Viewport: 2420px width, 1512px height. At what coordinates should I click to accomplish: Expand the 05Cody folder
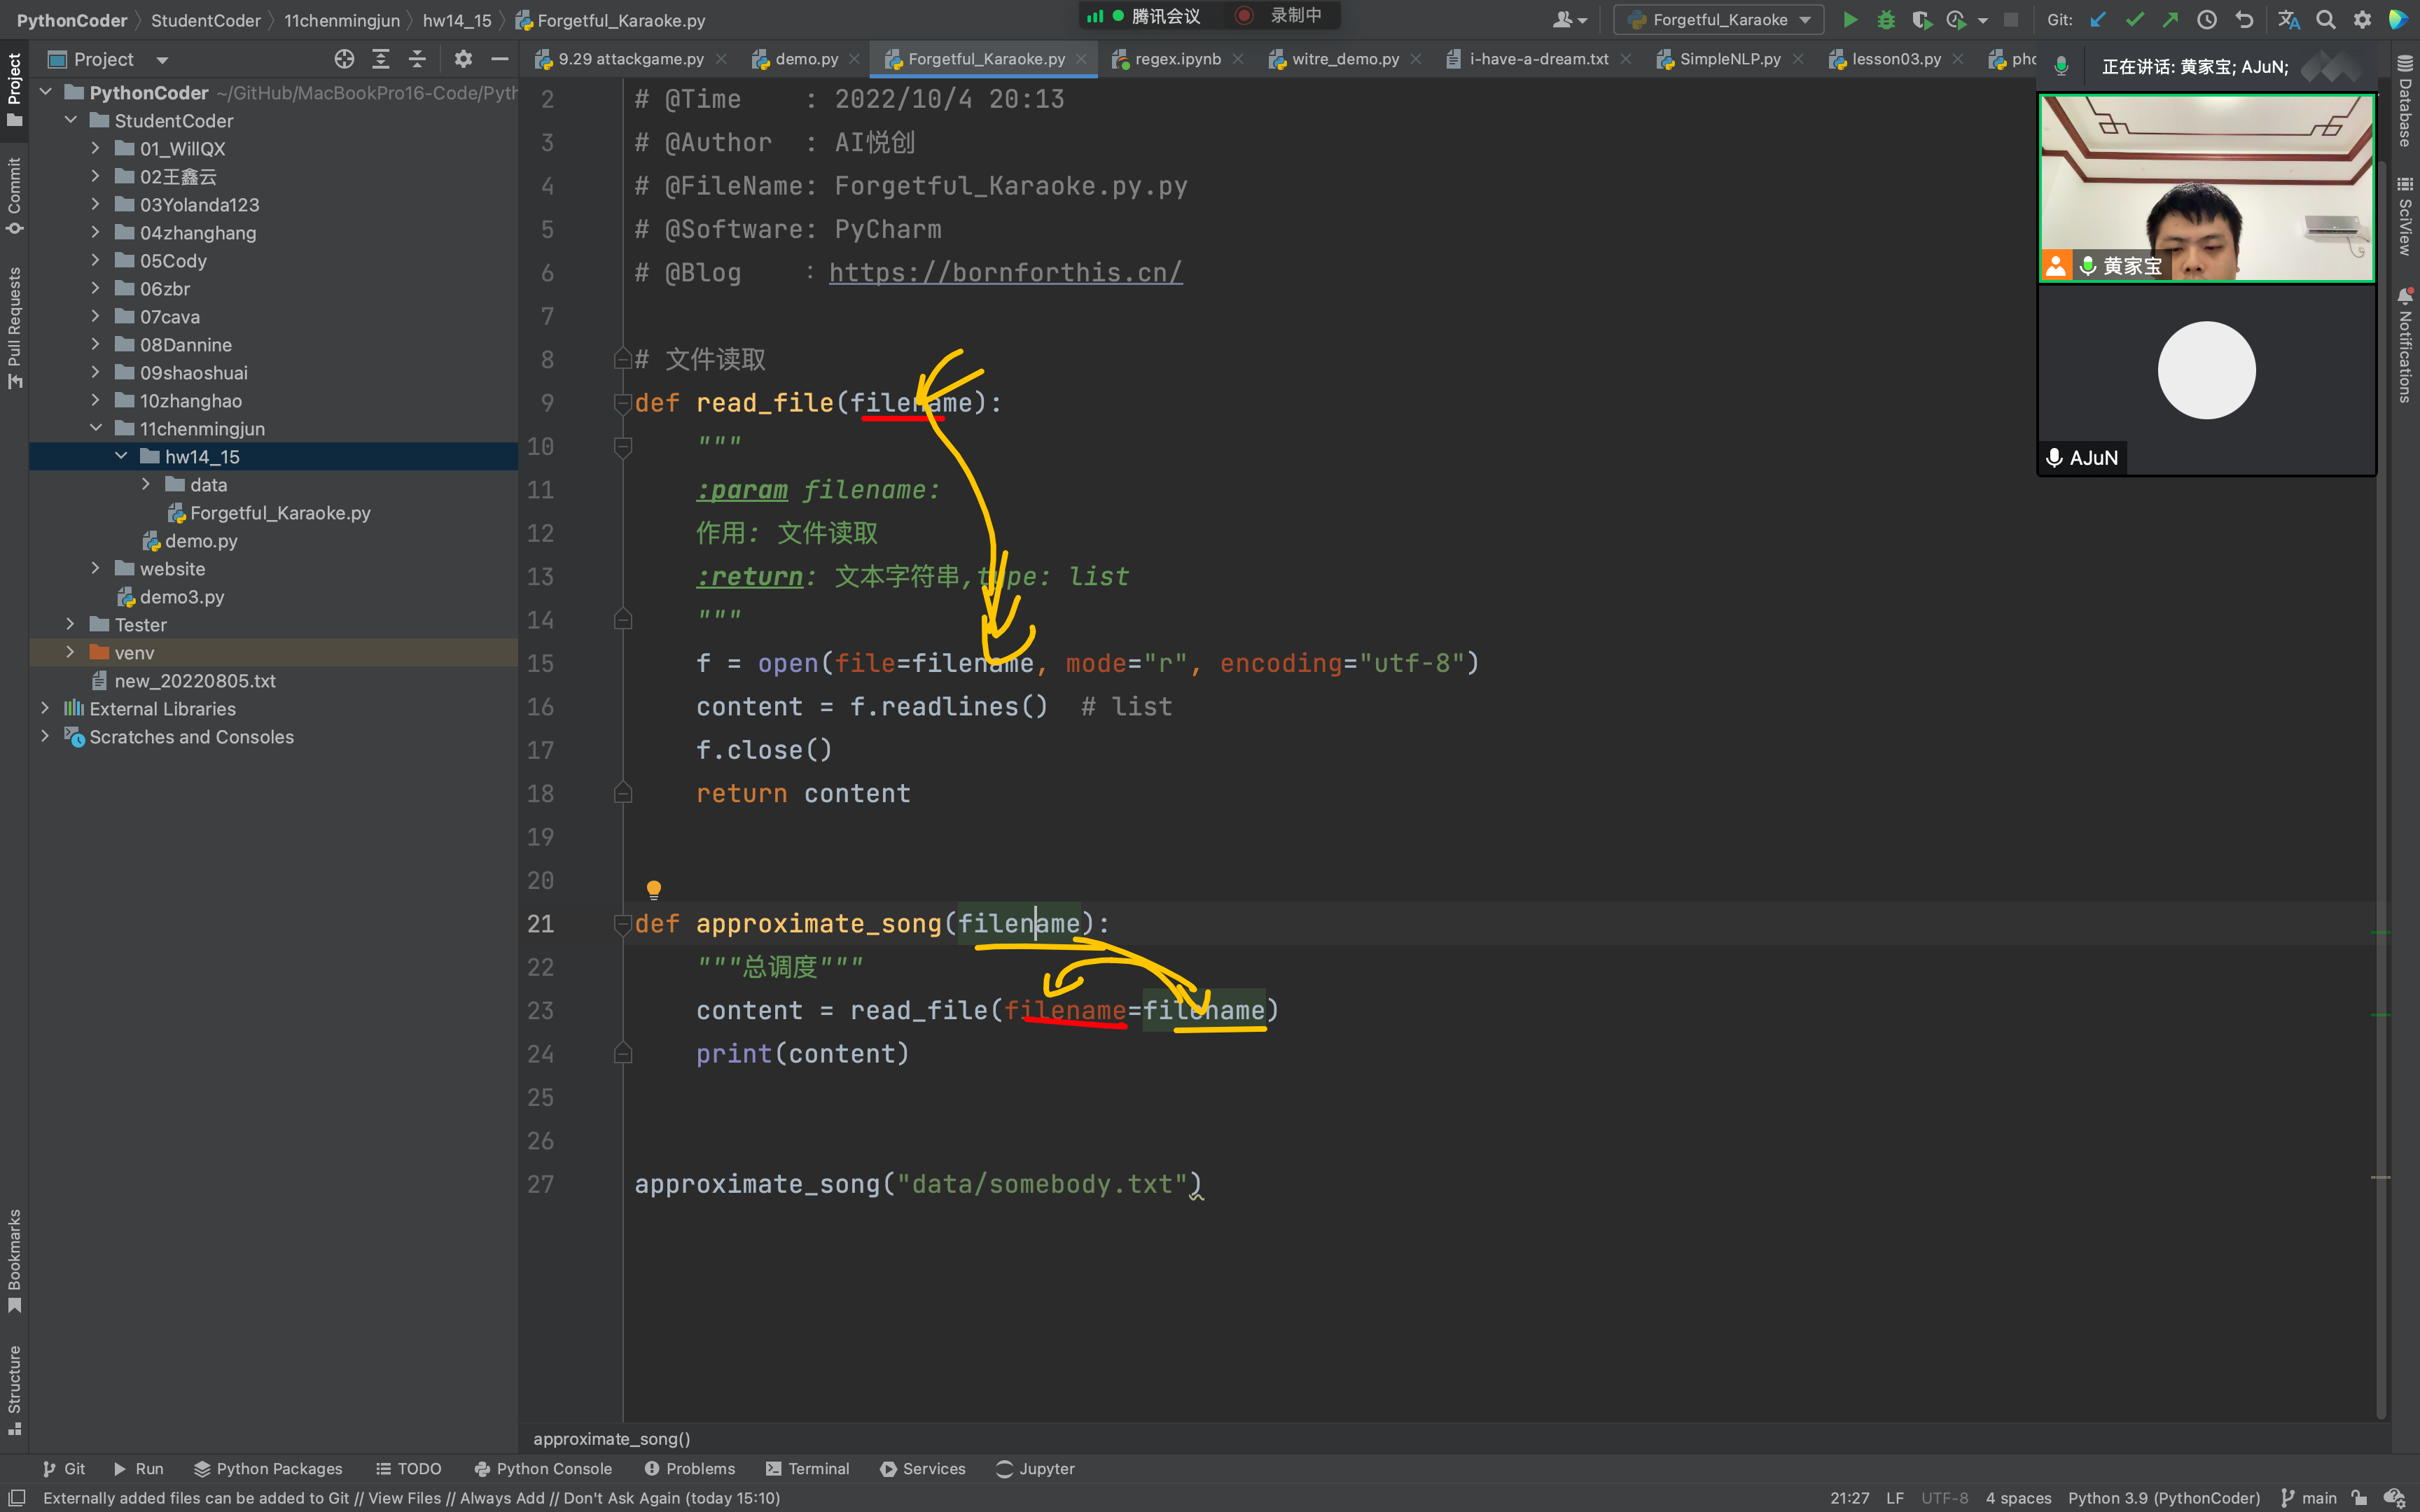(x=95, y=260)
